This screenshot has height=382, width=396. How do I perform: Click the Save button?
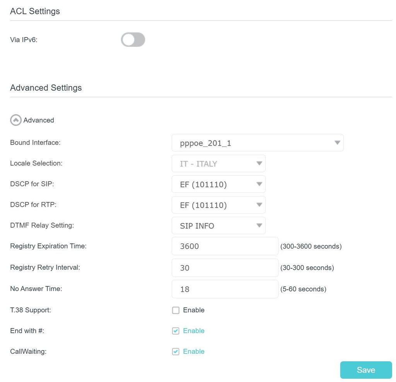coord(366,370)
